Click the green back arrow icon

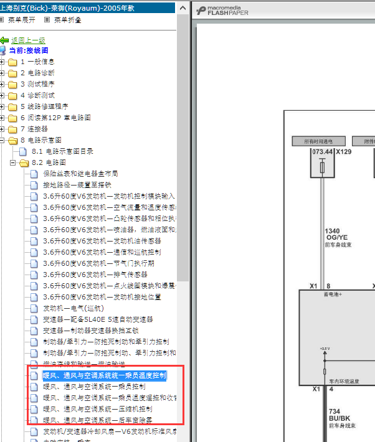[x=4, y=40]
